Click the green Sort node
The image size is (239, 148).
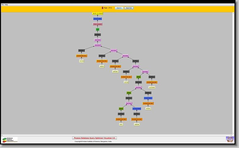tap(97, 29)
